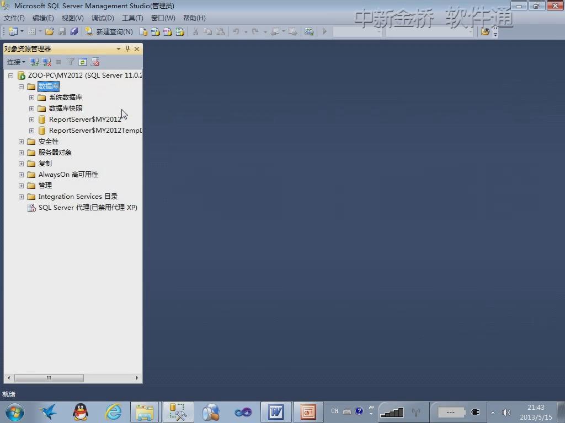Expand the Integration Services 目录 folder
The width and height of the screenshot is (565, 423).
pos(22,197)
